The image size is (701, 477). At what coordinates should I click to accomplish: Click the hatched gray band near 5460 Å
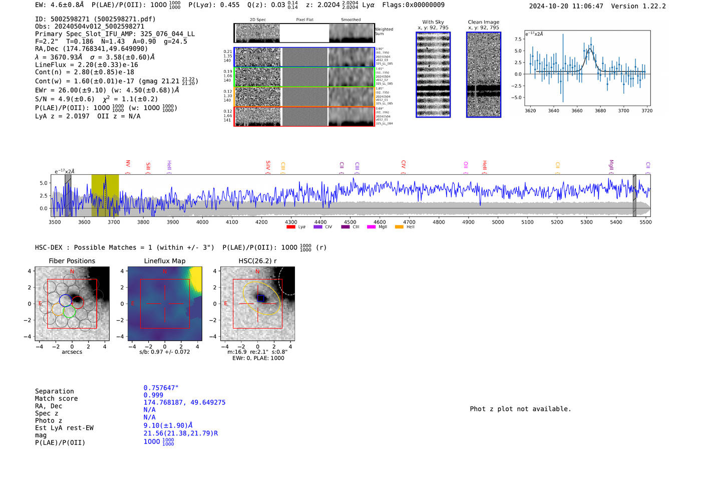[634, 195]
